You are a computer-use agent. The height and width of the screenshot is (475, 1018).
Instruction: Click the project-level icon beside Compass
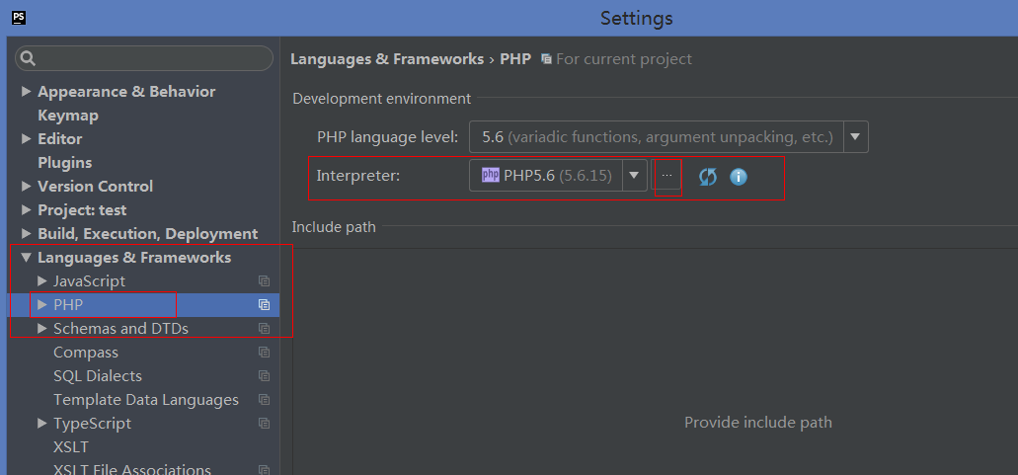(x=264, y=353)
